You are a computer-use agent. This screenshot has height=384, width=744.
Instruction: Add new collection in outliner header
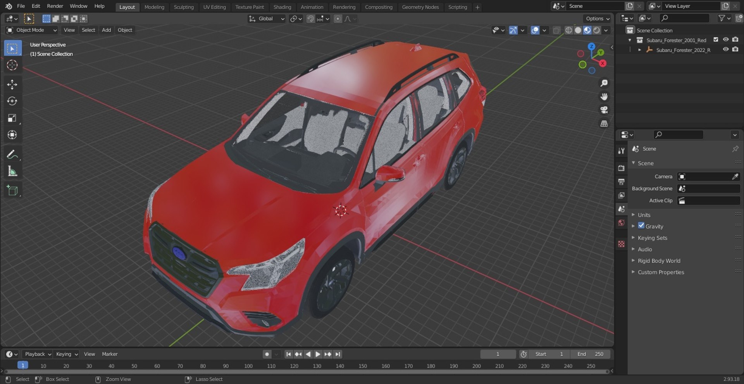pyautogui.click(x=739, y=18)
